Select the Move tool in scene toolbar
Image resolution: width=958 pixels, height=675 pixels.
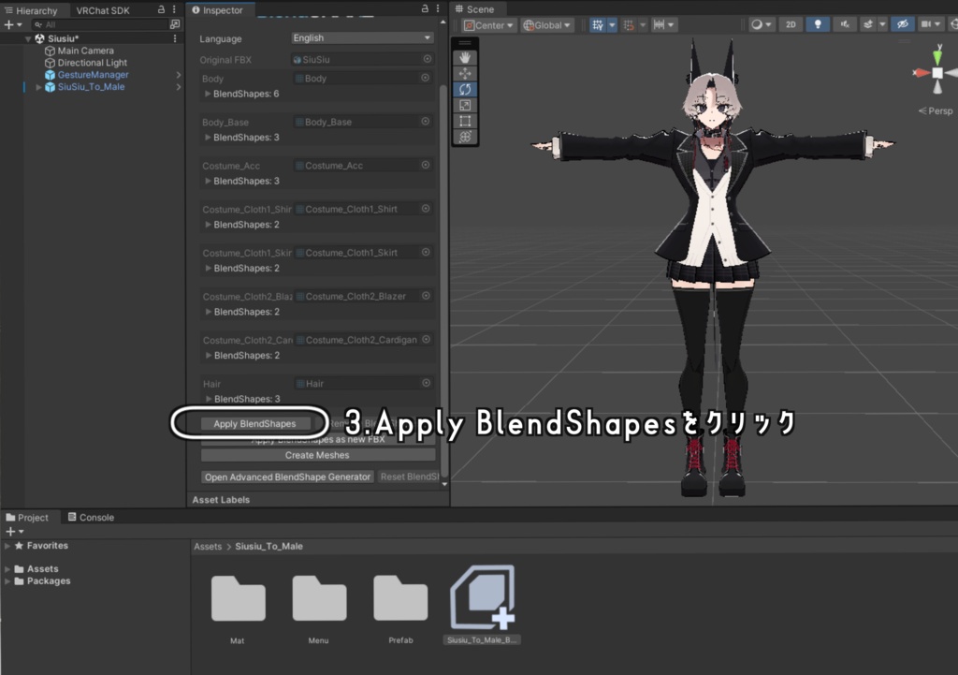[465, 73]
